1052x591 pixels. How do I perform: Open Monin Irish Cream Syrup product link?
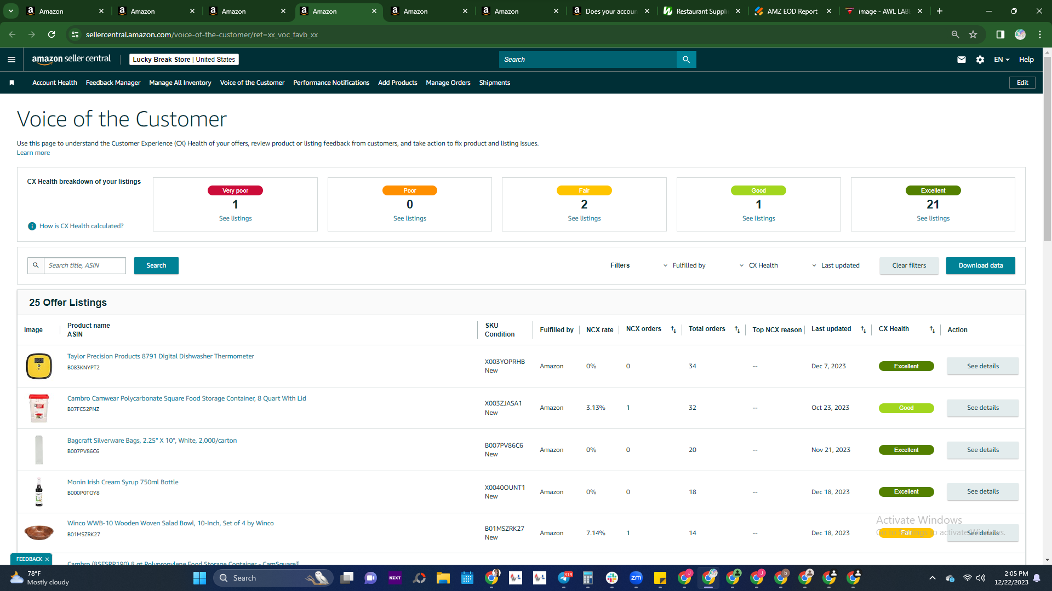pos(123,482)
